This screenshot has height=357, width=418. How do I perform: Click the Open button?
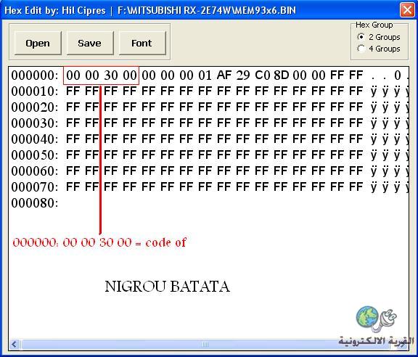point(38,44)
